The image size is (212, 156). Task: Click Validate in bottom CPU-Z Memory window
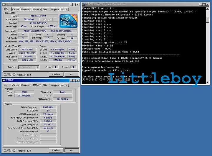coord(56,150)
